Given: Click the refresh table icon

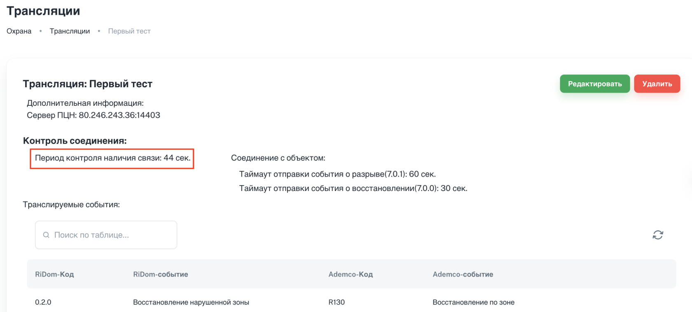Looking at the screenshot, I should (658, 235).
